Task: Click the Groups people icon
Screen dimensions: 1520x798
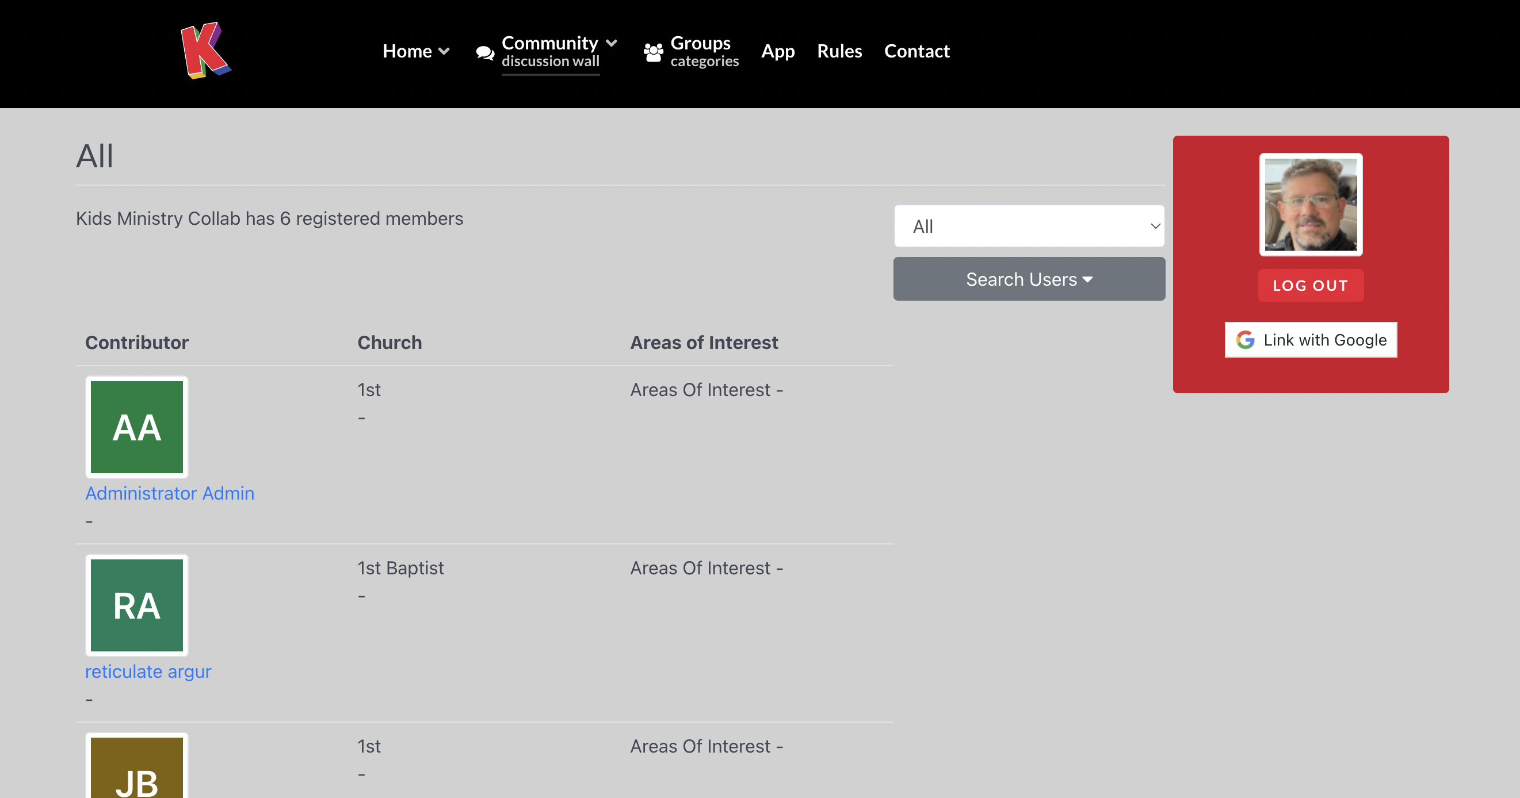Action: (653, 52)
